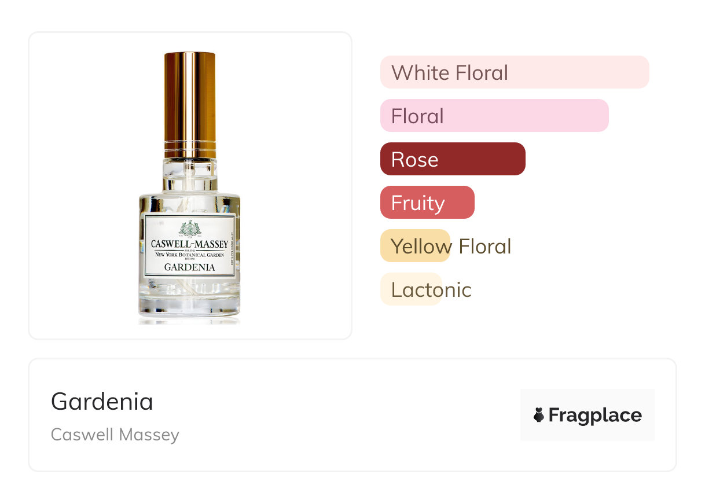Click the Fragplace perfume bottle logo icon
The image size is (705, 500).
(539, 415)
